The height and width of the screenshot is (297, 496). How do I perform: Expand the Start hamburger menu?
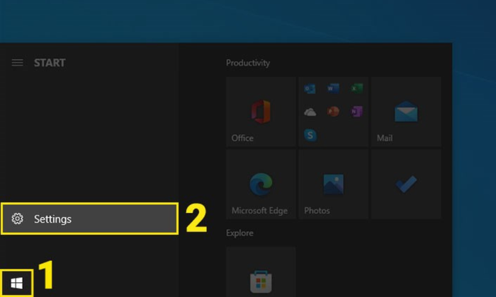click(18, 63)
